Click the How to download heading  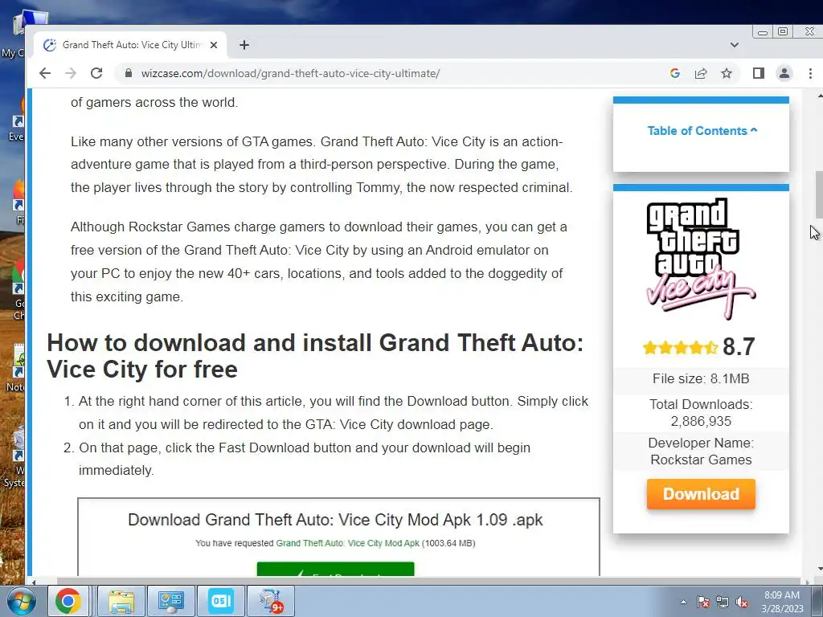click(315, 356)
